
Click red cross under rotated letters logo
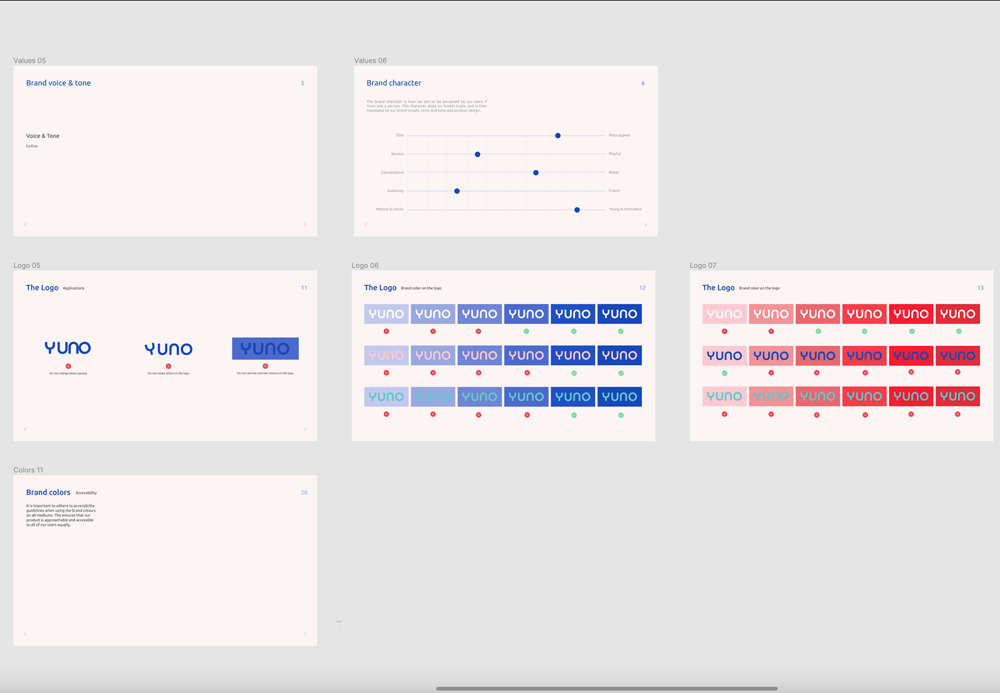tap(168, 366)
